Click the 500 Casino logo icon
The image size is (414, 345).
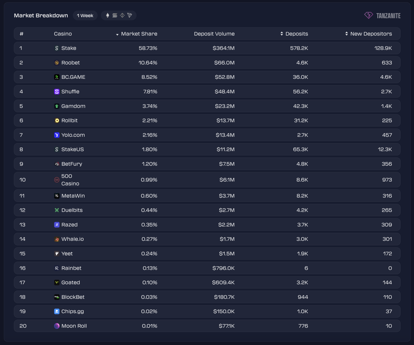57,180
